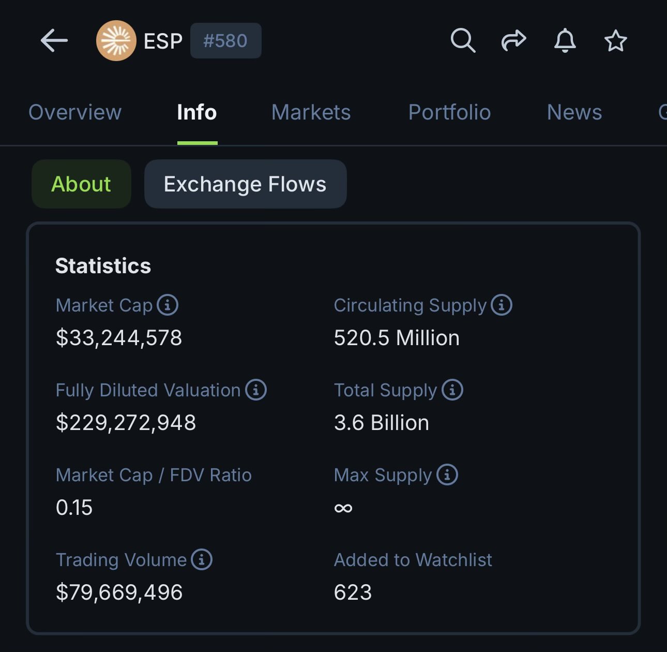Select the Info tab
The image size is (667, 652).
pyautogui.click(x=197, y=112)
